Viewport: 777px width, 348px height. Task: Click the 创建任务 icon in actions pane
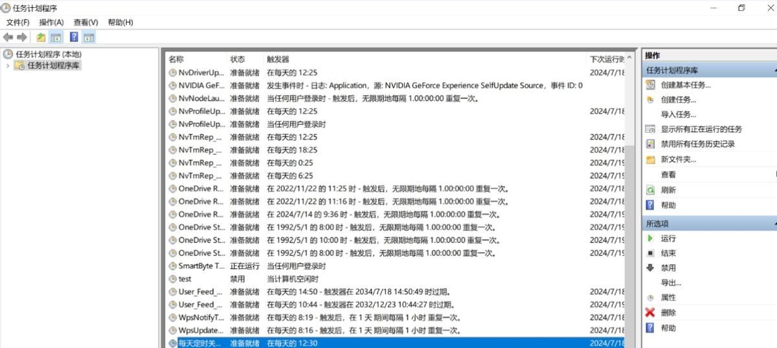click(x=651, y=100)
